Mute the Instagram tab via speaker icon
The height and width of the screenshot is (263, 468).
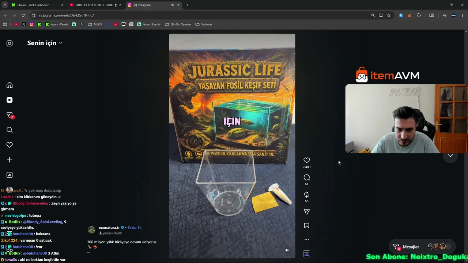click(172, 5)
